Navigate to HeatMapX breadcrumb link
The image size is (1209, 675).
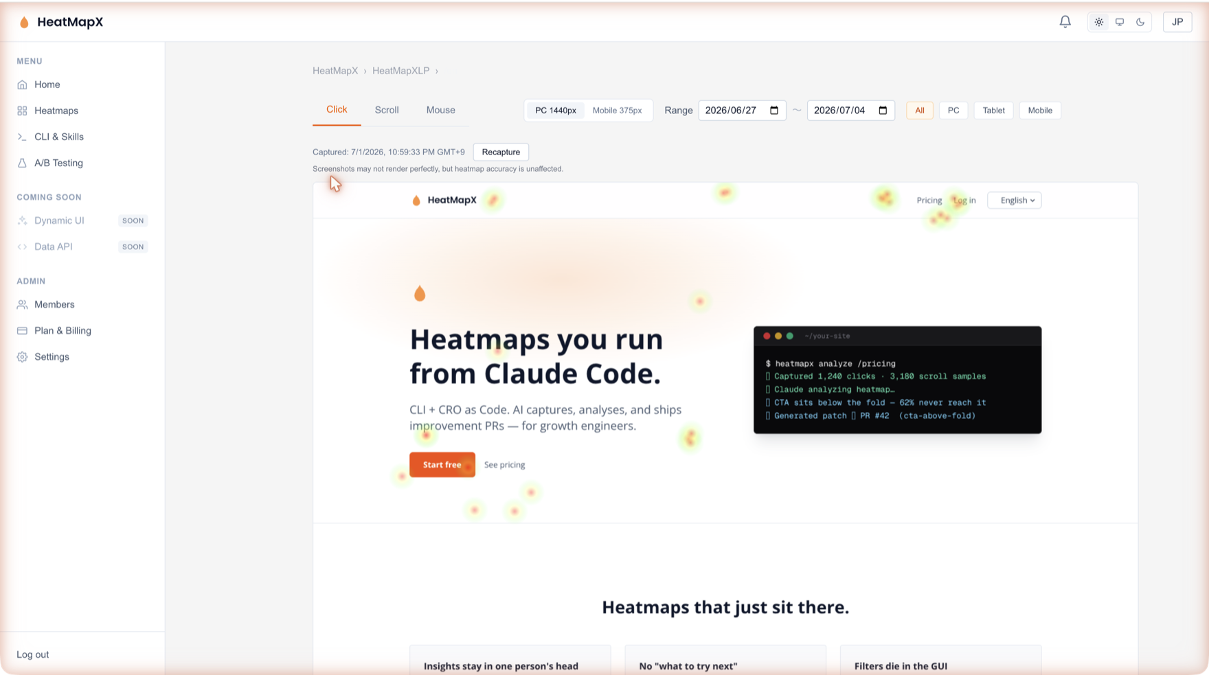pyautogui.click(x=335, y=71)
